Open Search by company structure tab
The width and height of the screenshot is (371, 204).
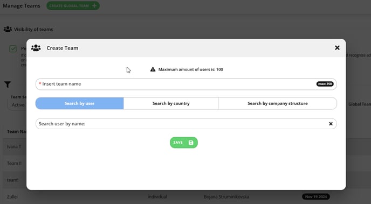(x=278, y=103)
